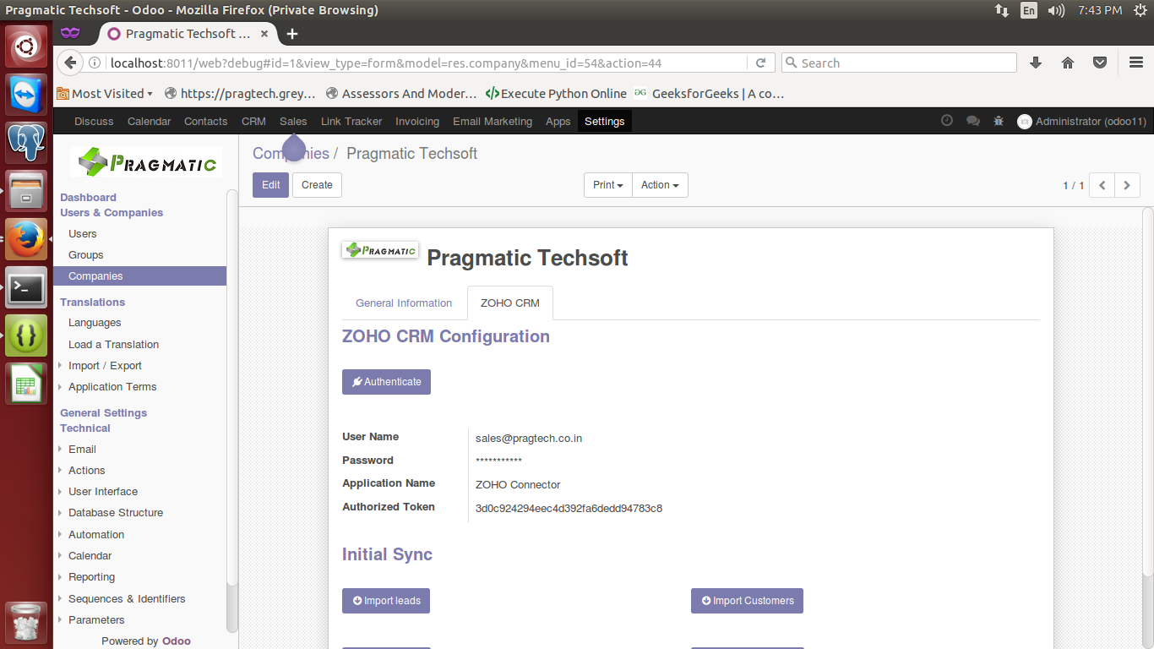1154x649 pixels.
Task: Launch LibreOffice Calc from dock
Action: coord(26,384)
